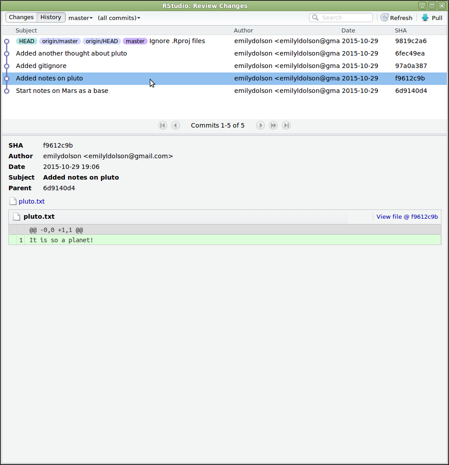Click the magnifier icon in the Search box

[x=315, y=17]
